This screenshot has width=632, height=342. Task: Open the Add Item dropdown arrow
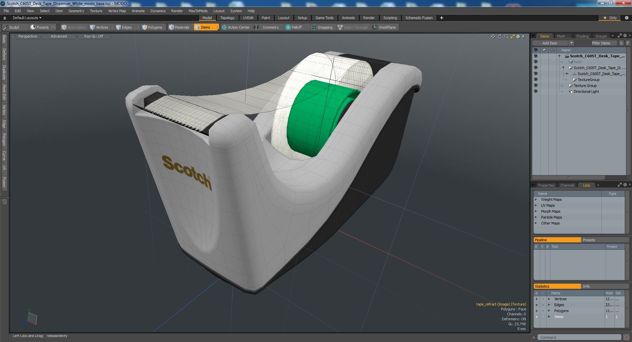(571, 43)
